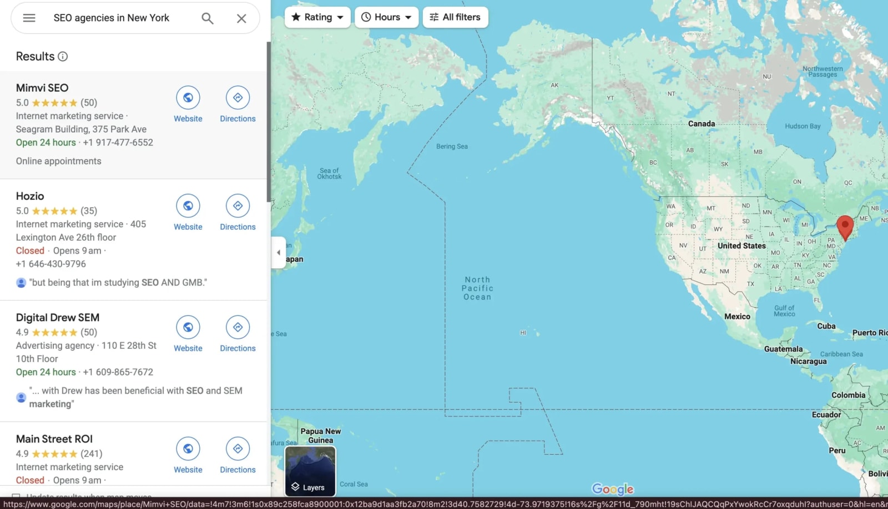Expand the Rating filter dropdown

click(317, 17)
